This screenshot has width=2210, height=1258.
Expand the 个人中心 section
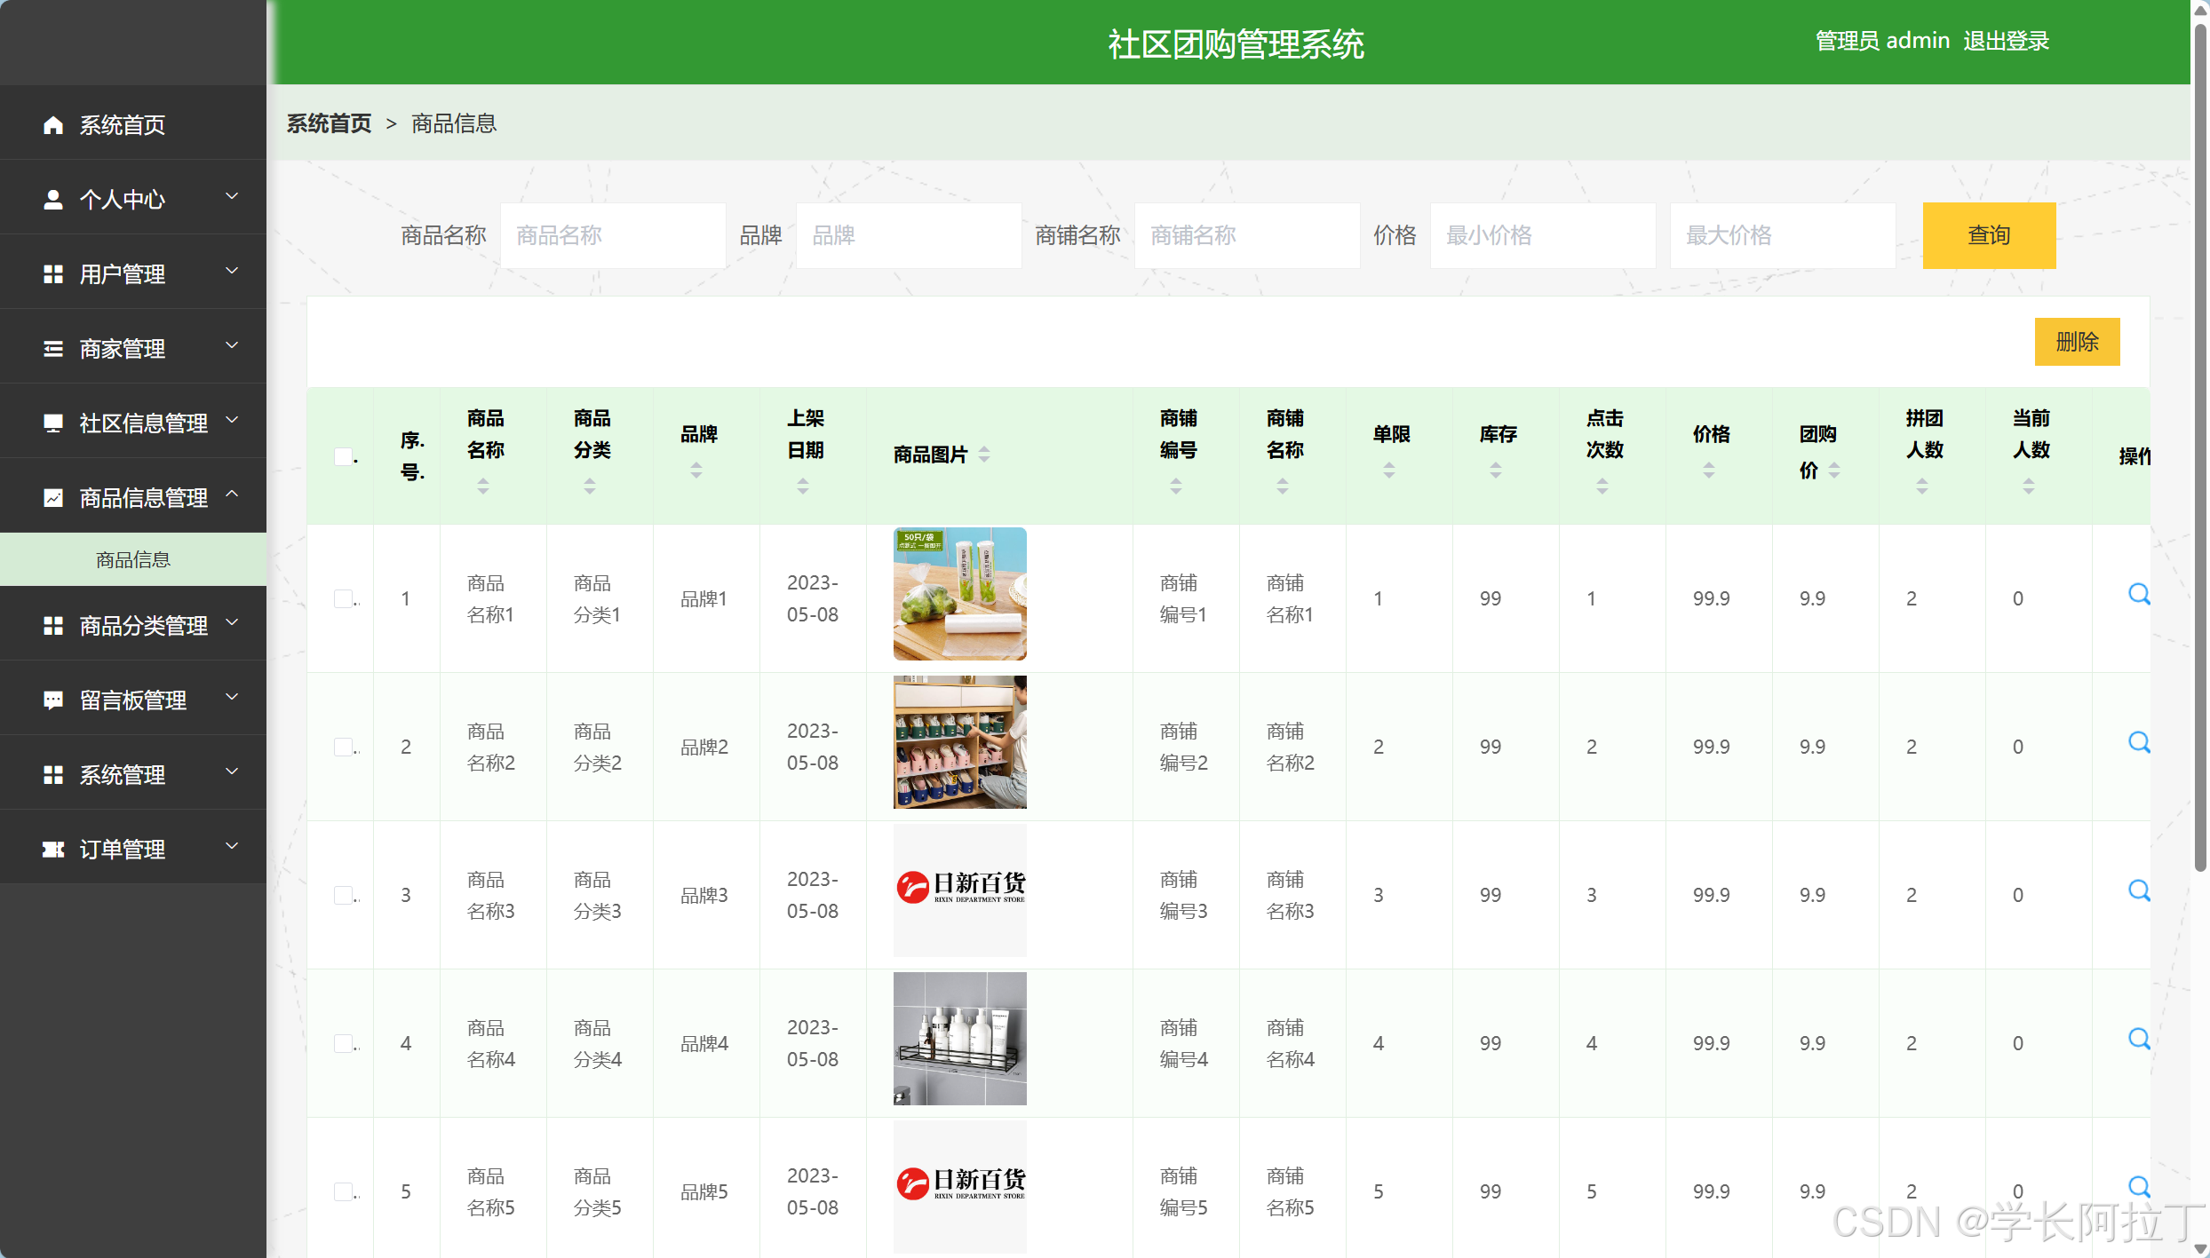(232, 196)
